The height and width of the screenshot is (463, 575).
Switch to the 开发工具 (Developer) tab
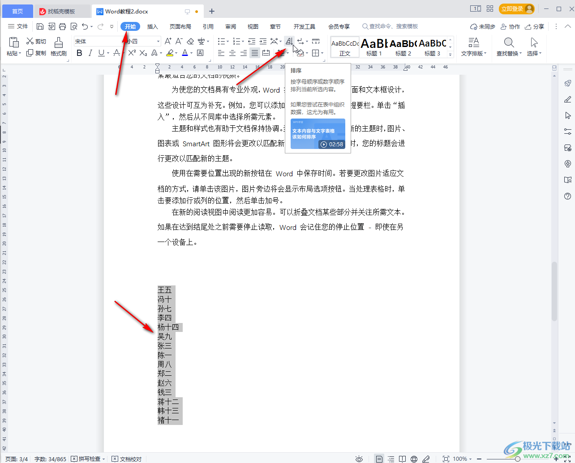coord(305,26)
